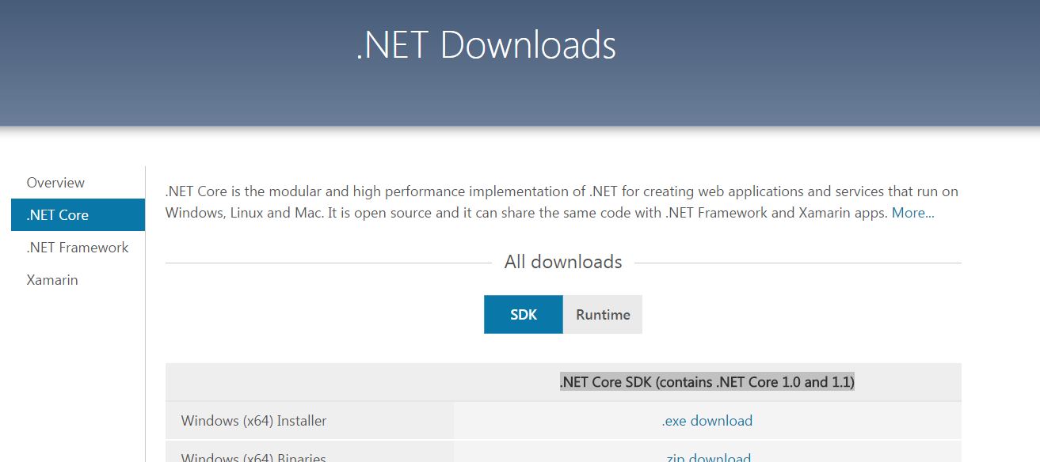Download the Windows x64 installer .exe

point(707,421)
